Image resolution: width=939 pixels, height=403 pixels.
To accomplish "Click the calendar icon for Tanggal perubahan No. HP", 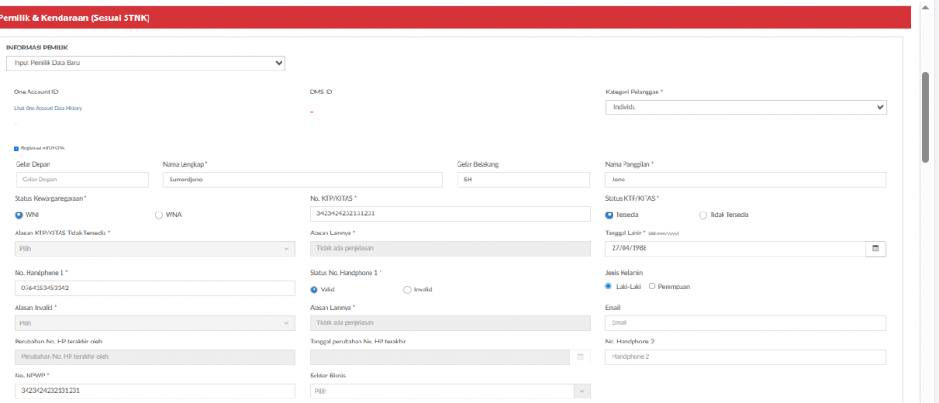I will point(580,356).
